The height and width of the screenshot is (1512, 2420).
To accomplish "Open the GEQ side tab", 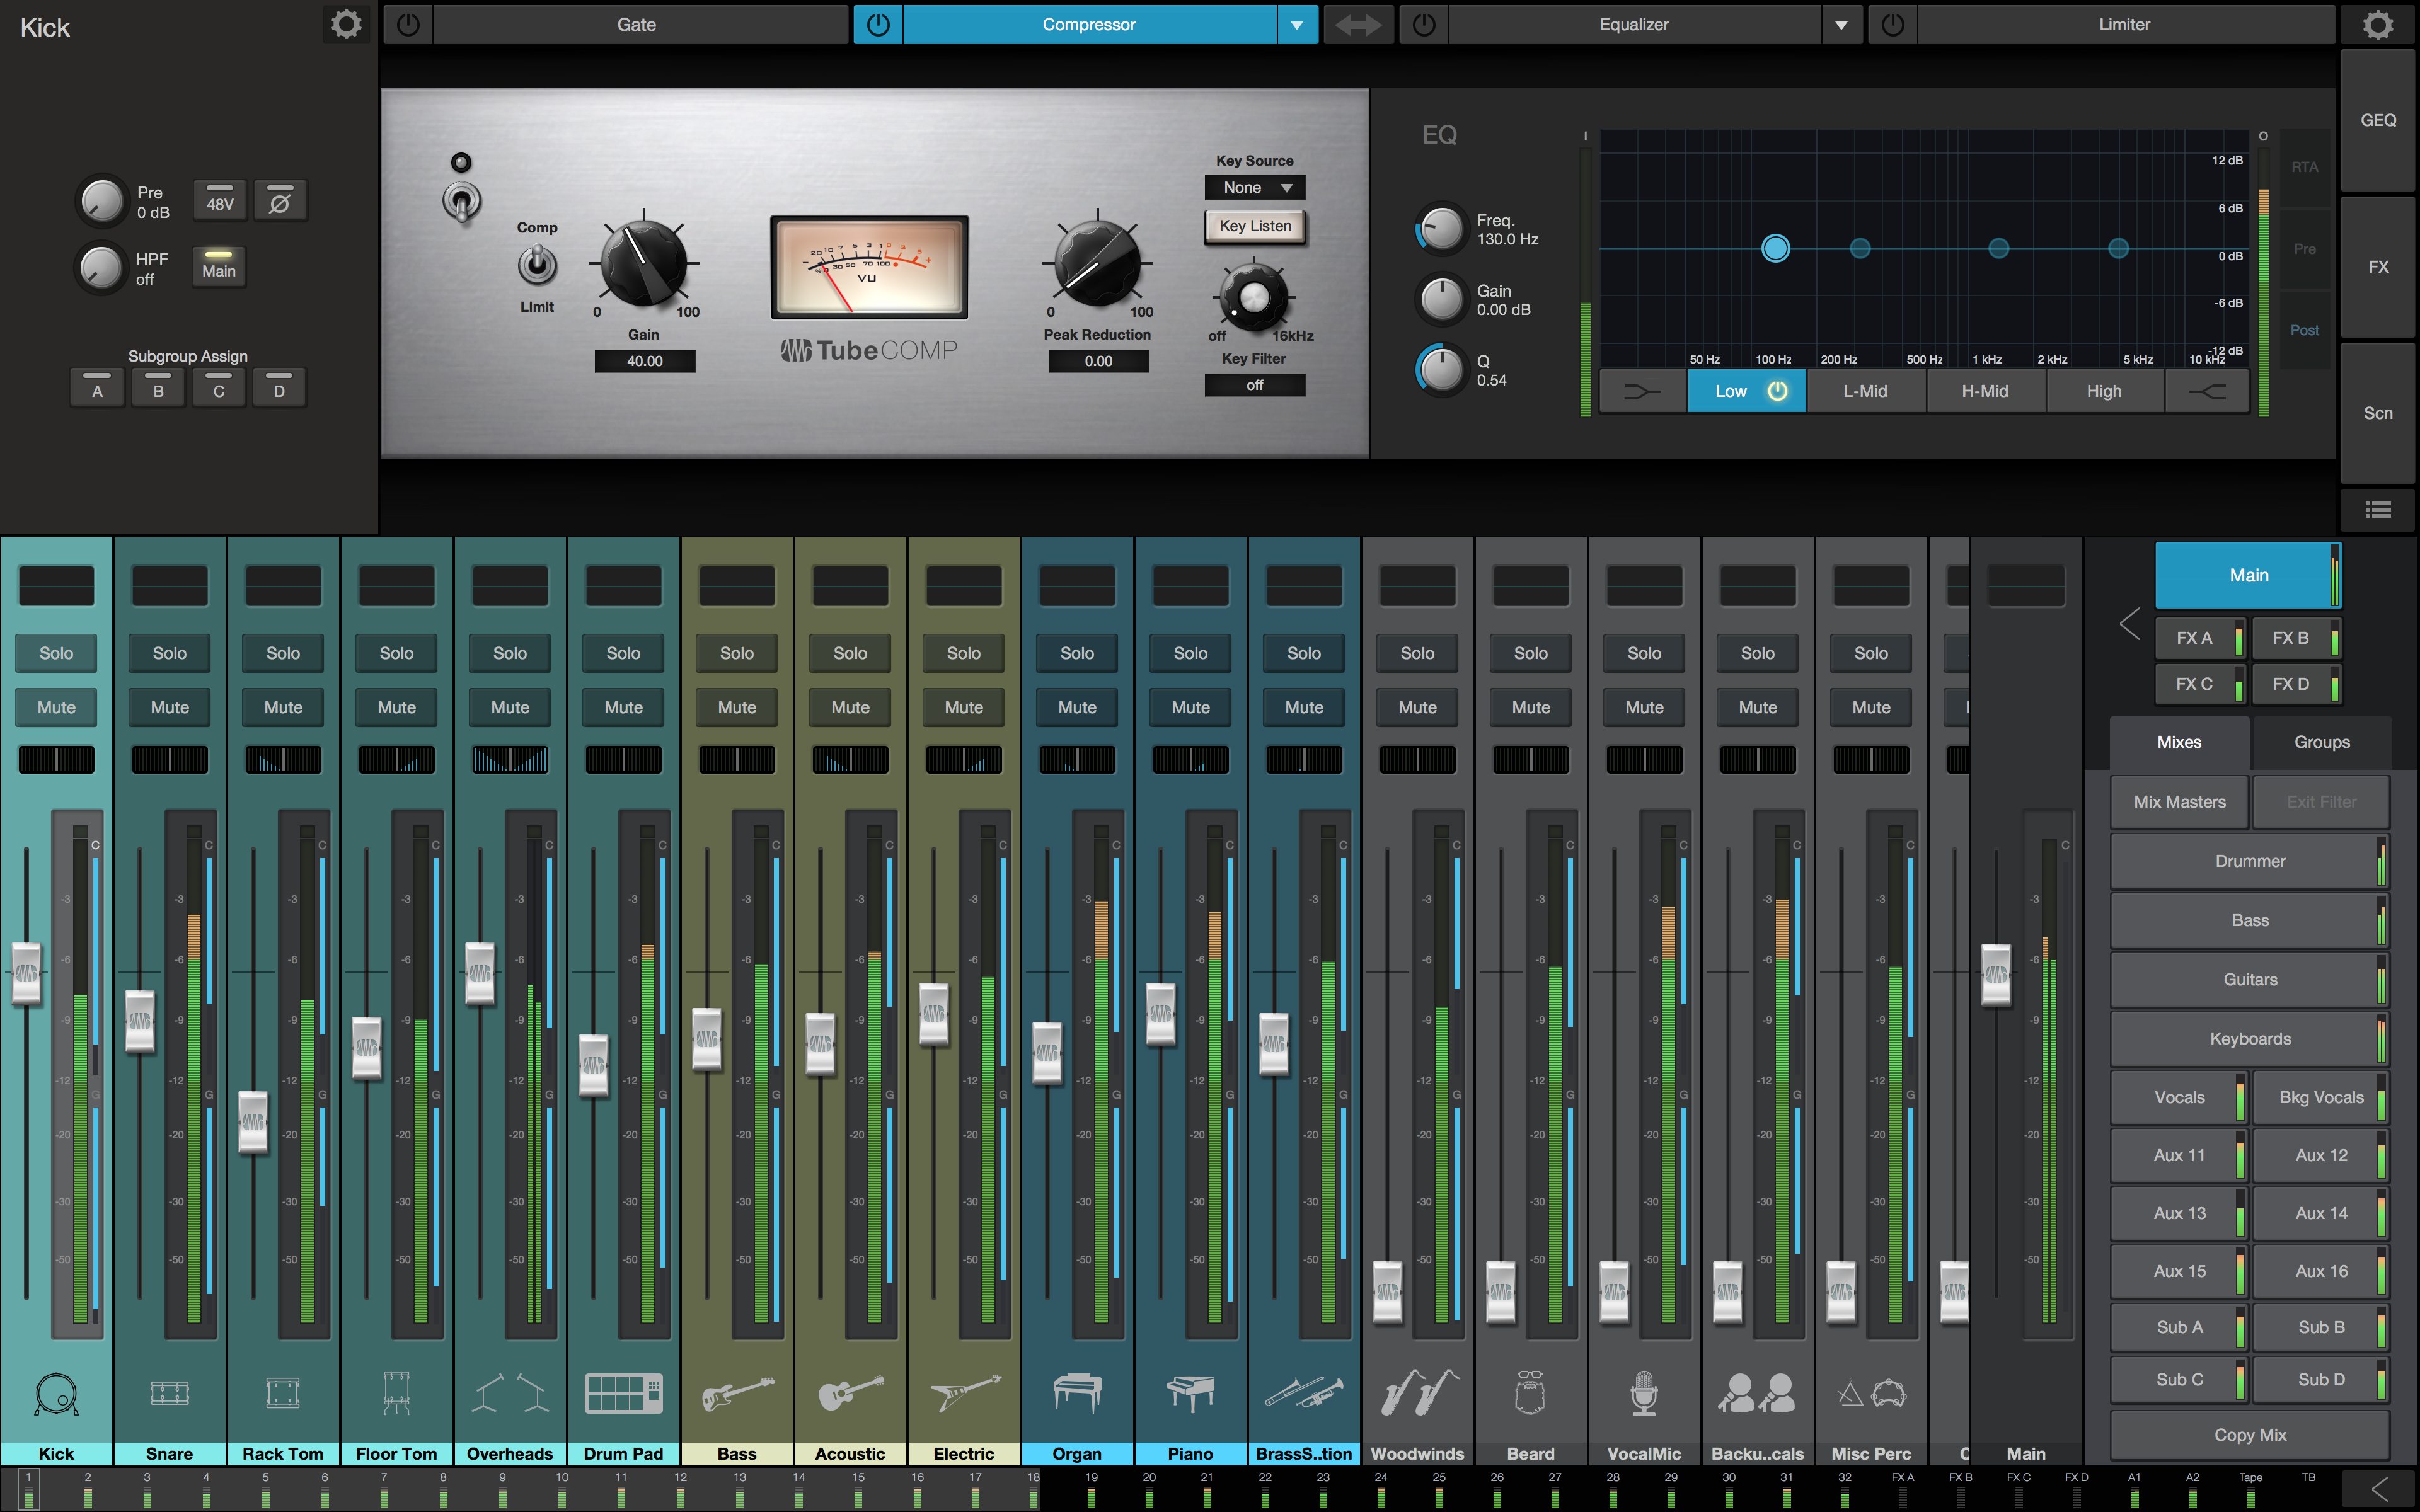I will (x=2378, y=120).
